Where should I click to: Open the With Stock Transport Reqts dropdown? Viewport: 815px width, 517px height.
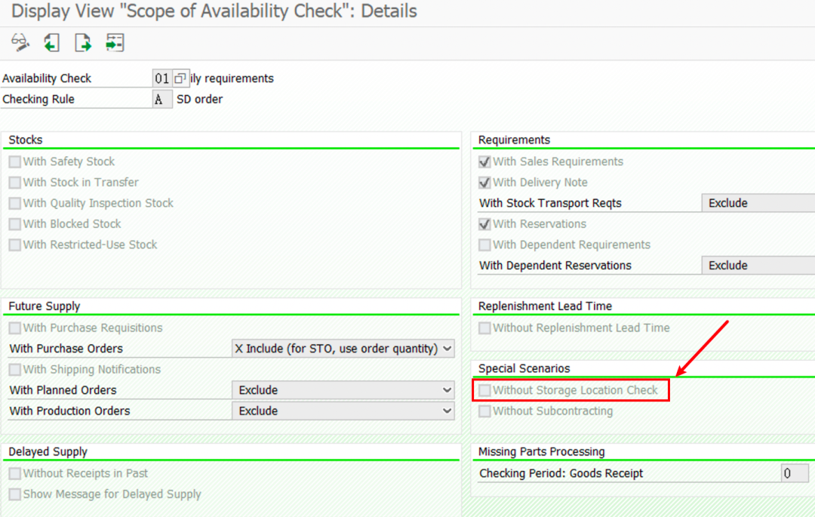tap(758, 203)
